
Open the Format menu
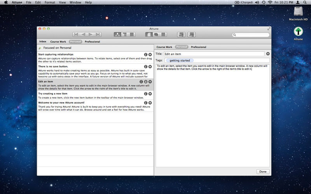coord(50,2)
